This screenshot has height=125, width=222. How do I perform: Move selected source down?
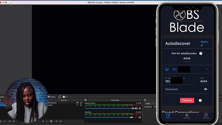pyautogui.click(x=60, y=121)
